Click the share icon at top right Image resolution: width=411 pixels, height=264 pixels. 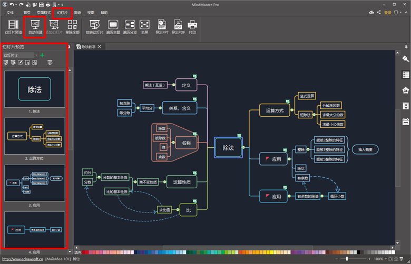click(x=379, y=12)
